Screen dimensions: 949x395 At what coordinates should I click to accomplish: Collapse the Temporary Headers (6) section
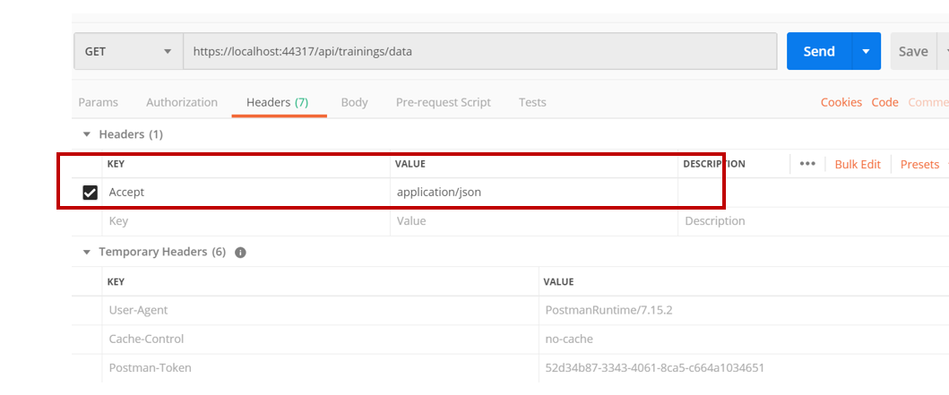(87, 252)
